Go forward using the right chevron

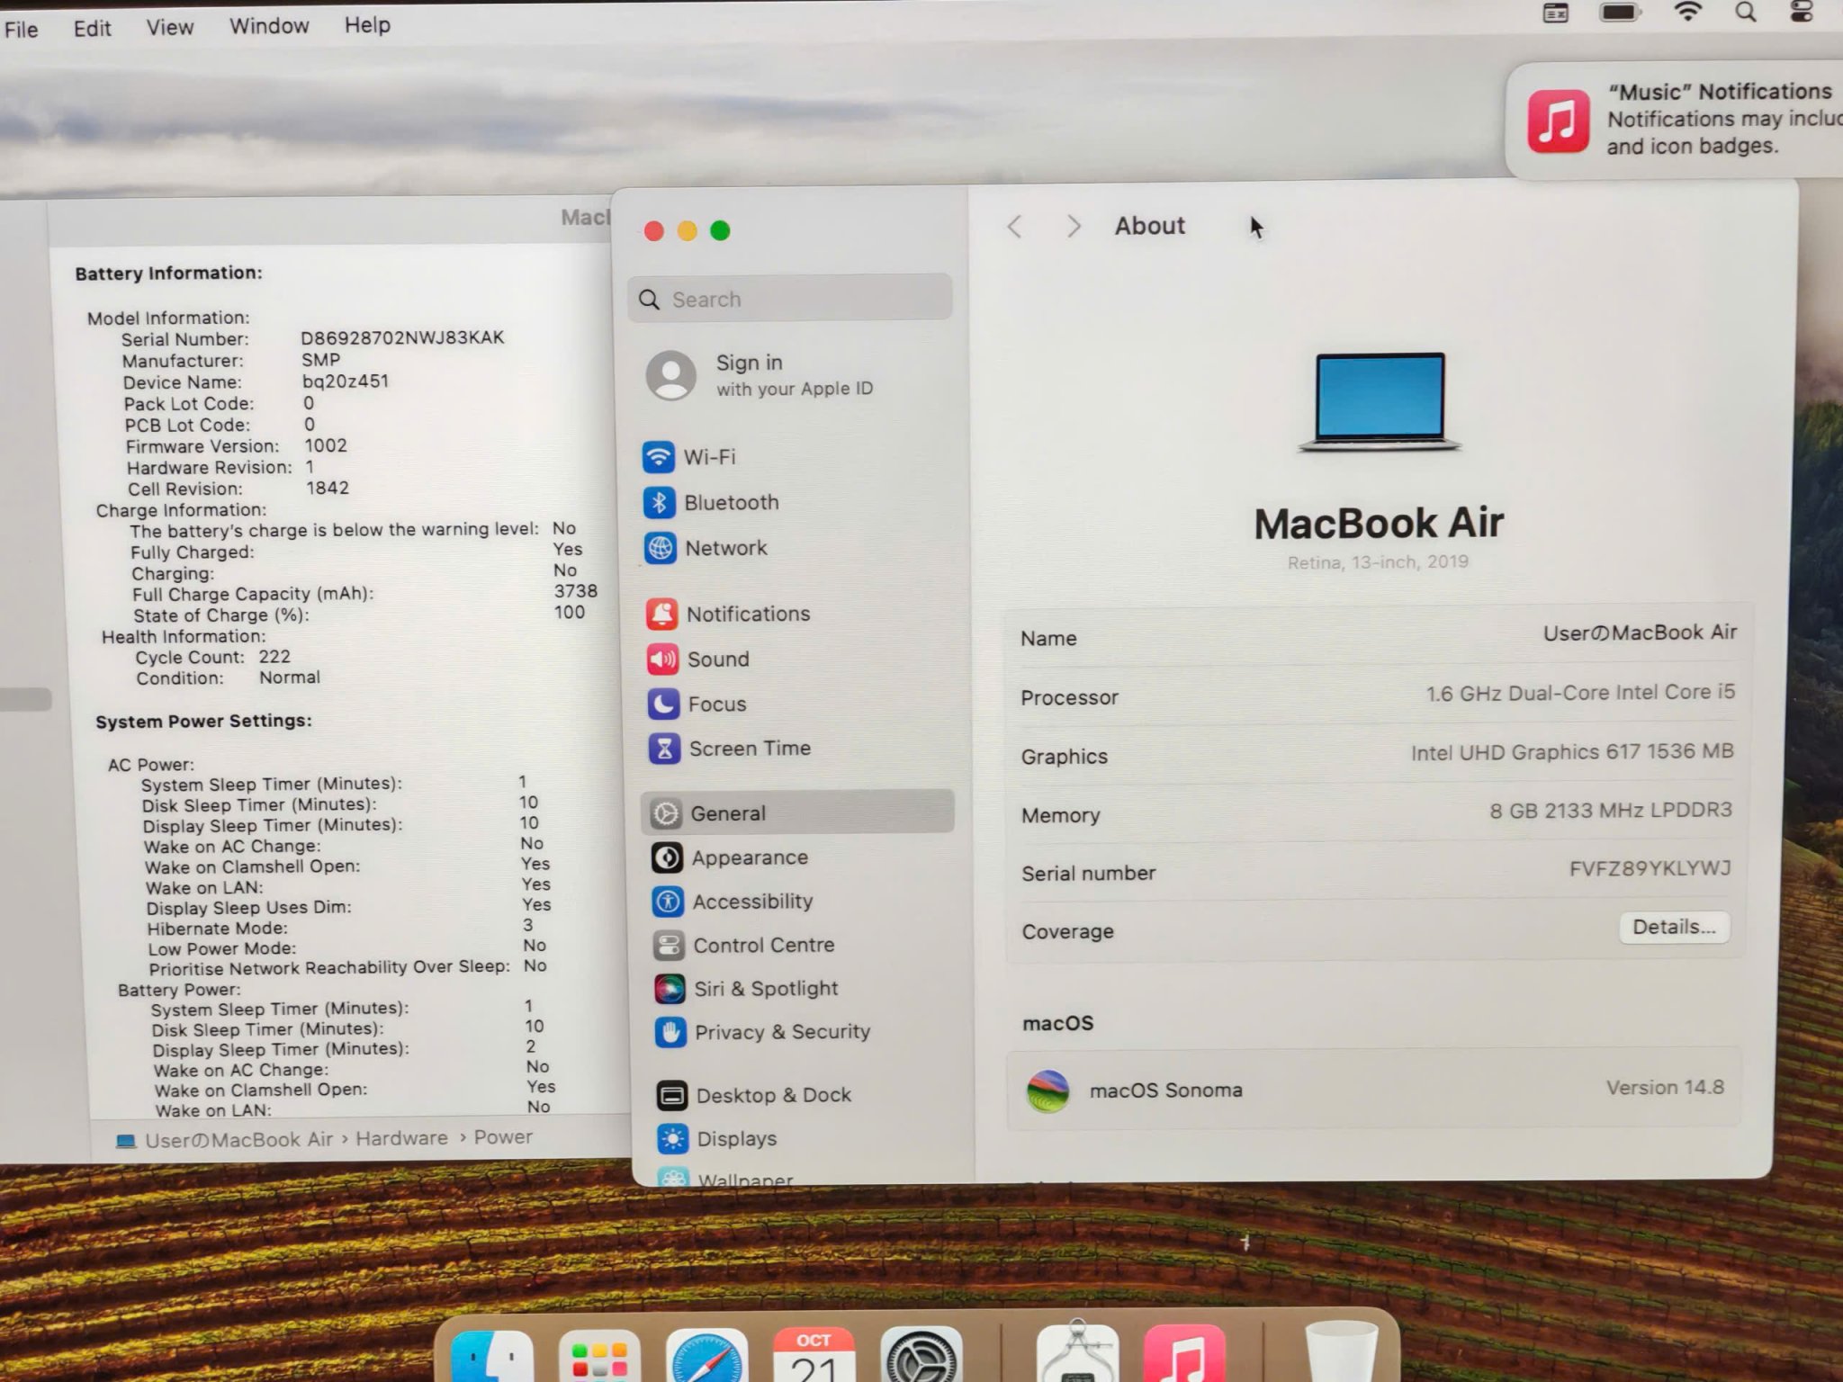(1073, 226)
